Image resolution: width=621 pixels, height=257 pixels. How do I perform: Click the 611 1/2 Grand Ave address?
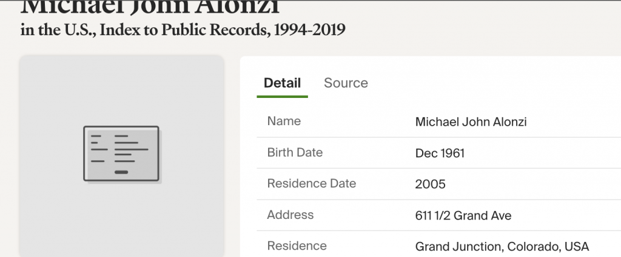tap(463, 216)
